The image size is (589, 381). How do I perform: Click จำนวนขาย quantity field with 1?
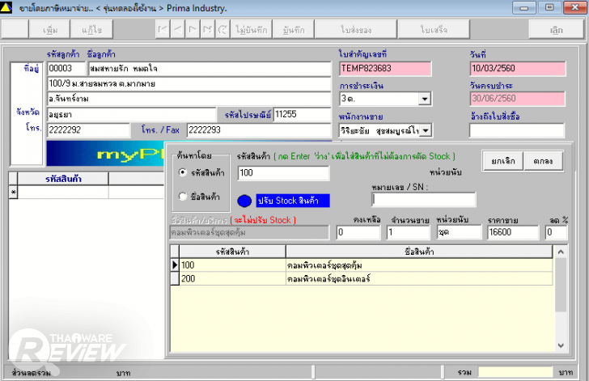[x=408, y=232]
